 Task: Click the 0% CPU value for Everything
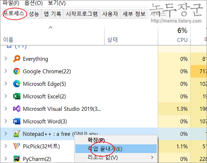pyautogui.click(x=184, y=59)
